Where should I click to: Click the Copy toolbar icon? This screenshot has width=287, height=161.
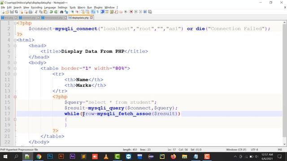(41, 12)
